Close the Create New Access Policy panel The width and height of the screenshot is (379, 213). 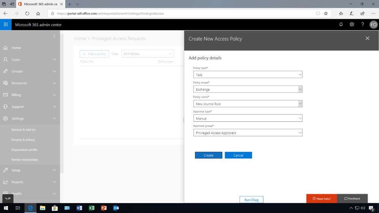367,38
